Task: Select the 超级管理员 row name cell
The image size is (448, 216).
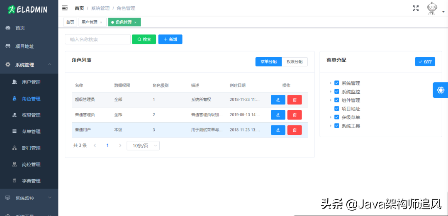Action: pyautogui.click(x=85, y=100)
